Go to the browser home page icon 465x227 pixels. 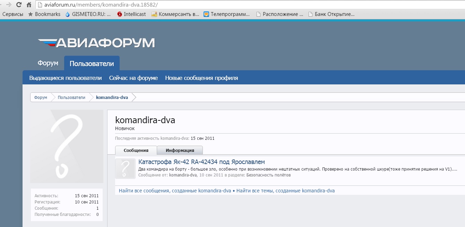point(29,4)
